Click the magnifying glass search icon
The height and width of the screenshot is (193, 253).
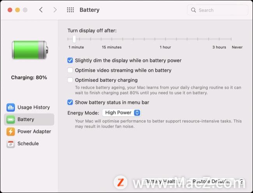click(x=193, y=10)
